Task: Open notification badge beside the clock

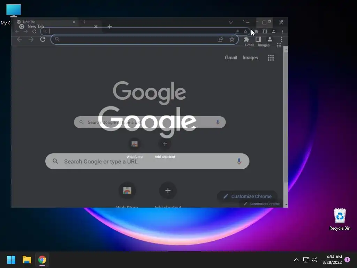Action: click(347, 259)
